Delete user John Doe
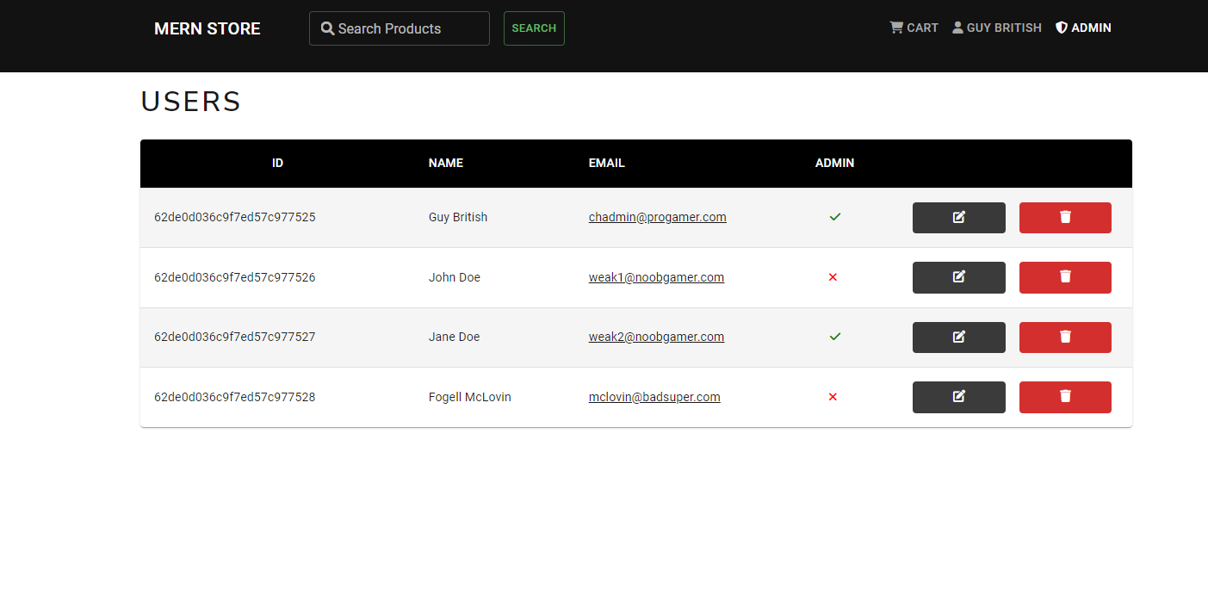The width and height of the screenshot is (1208, 607). (x=1065, y=277)
